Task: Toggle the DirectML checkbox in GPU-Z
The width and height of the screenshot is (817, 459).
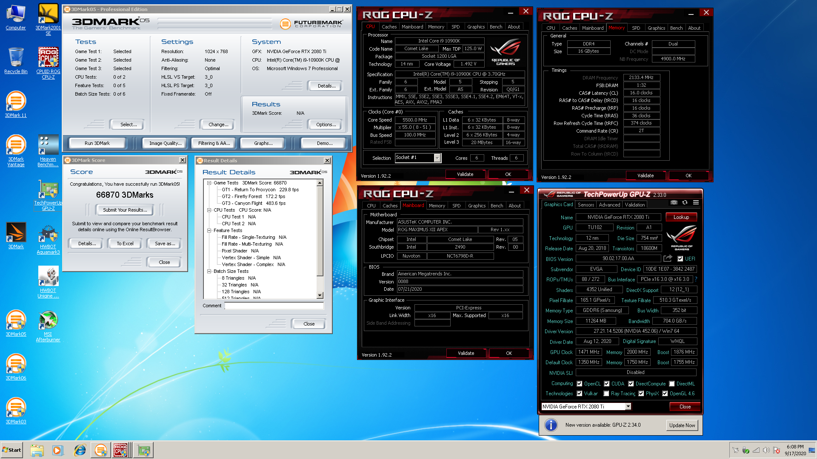Action: coord(671,384)
